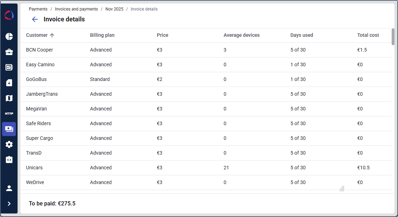Open the news-style list icon in sidebar
Screen dimensions: 398x217
pos(9,67)
